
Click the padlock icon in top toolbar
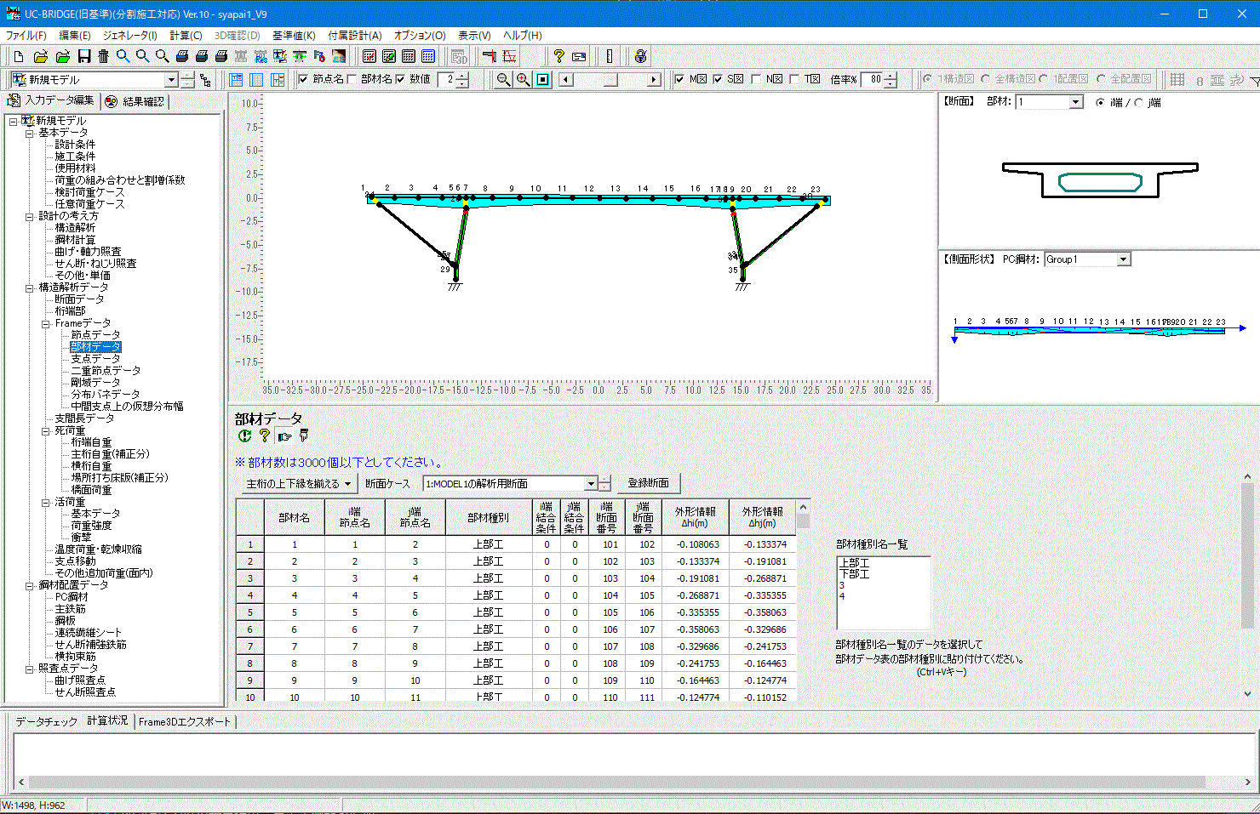(x=640, y=56)
